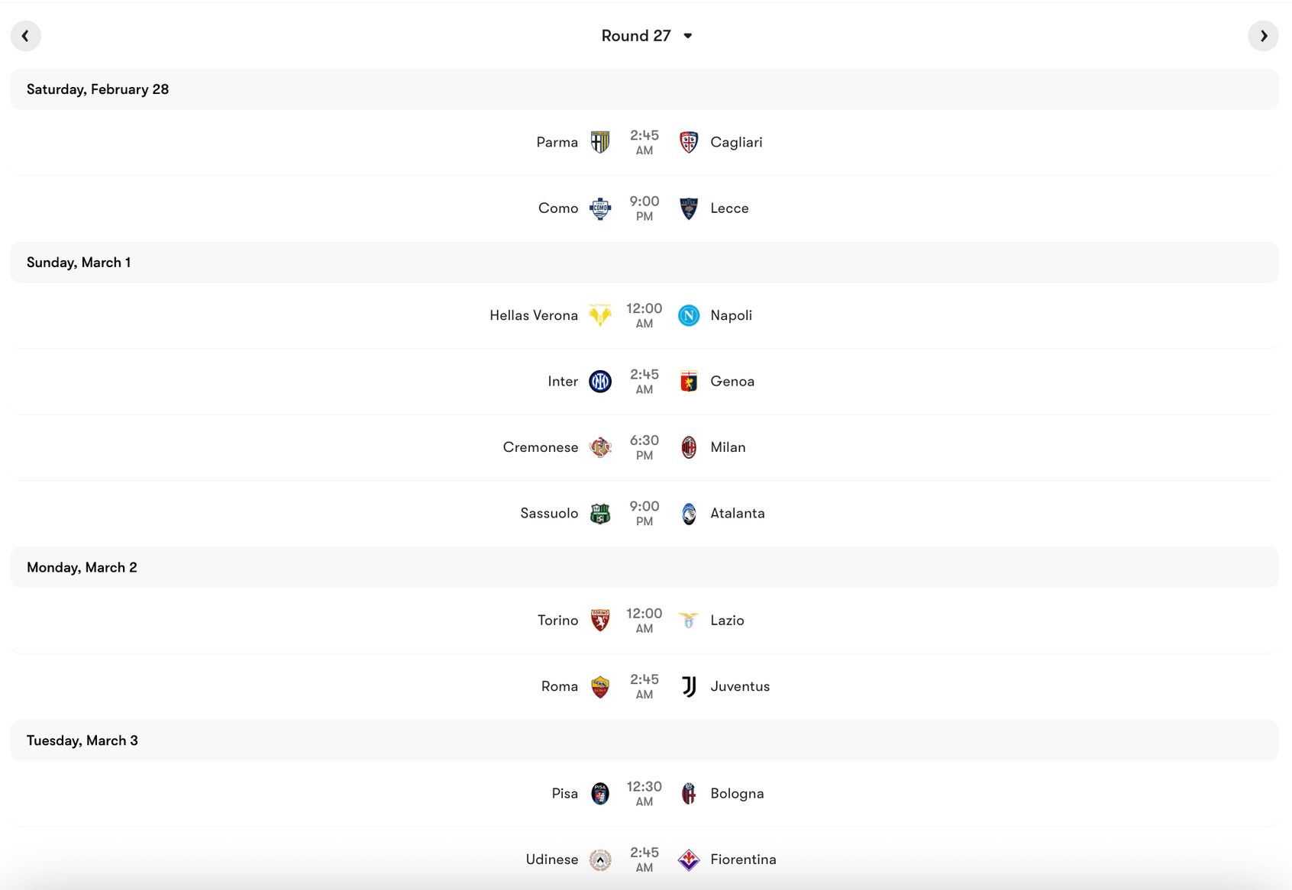Click the Como club crest
The height and width of the screenshot is (890, 1292).
[600, 208]
